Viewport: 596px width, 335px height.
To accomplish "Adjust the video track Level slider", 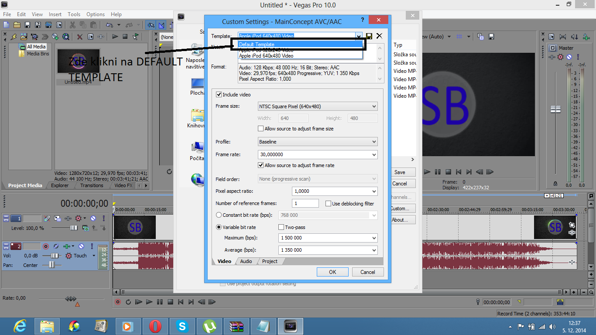I will click(x=74, y=228).
